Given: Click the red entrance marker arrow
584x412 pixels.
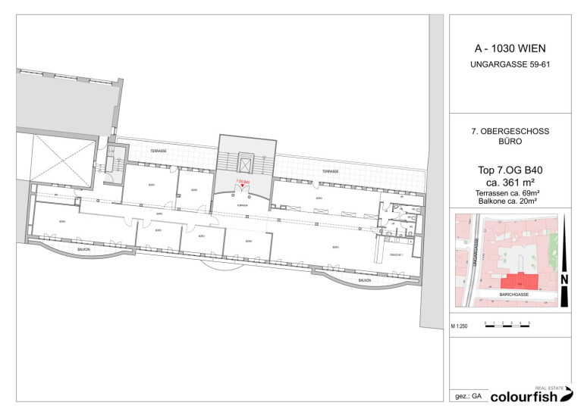Looking at the screenshot, I should [243, 186].
